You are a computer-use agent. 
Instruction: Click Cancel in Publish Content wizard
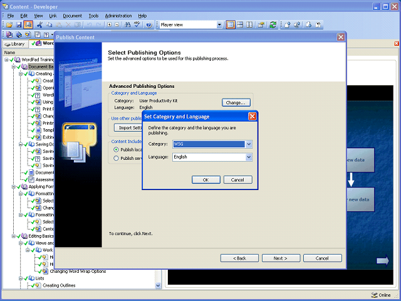point(323,258)
